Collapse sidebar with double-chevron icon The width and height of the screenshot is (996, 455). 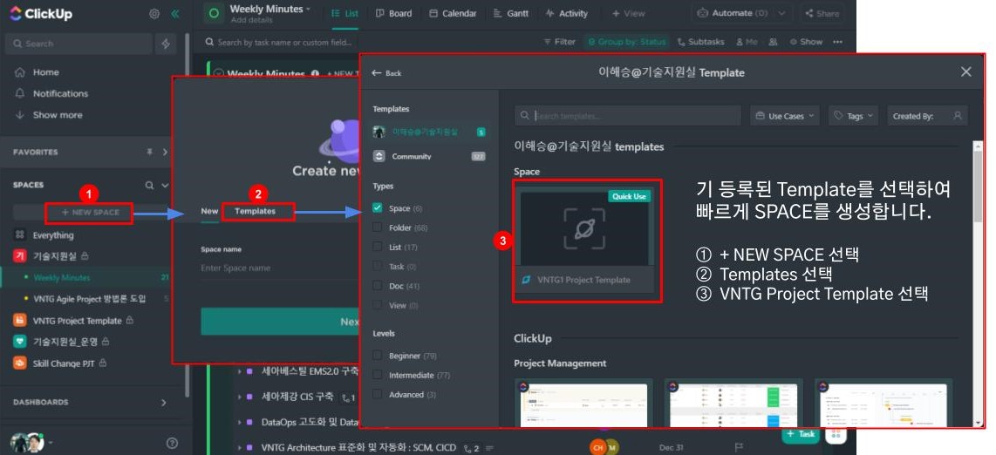coord(174,13)
